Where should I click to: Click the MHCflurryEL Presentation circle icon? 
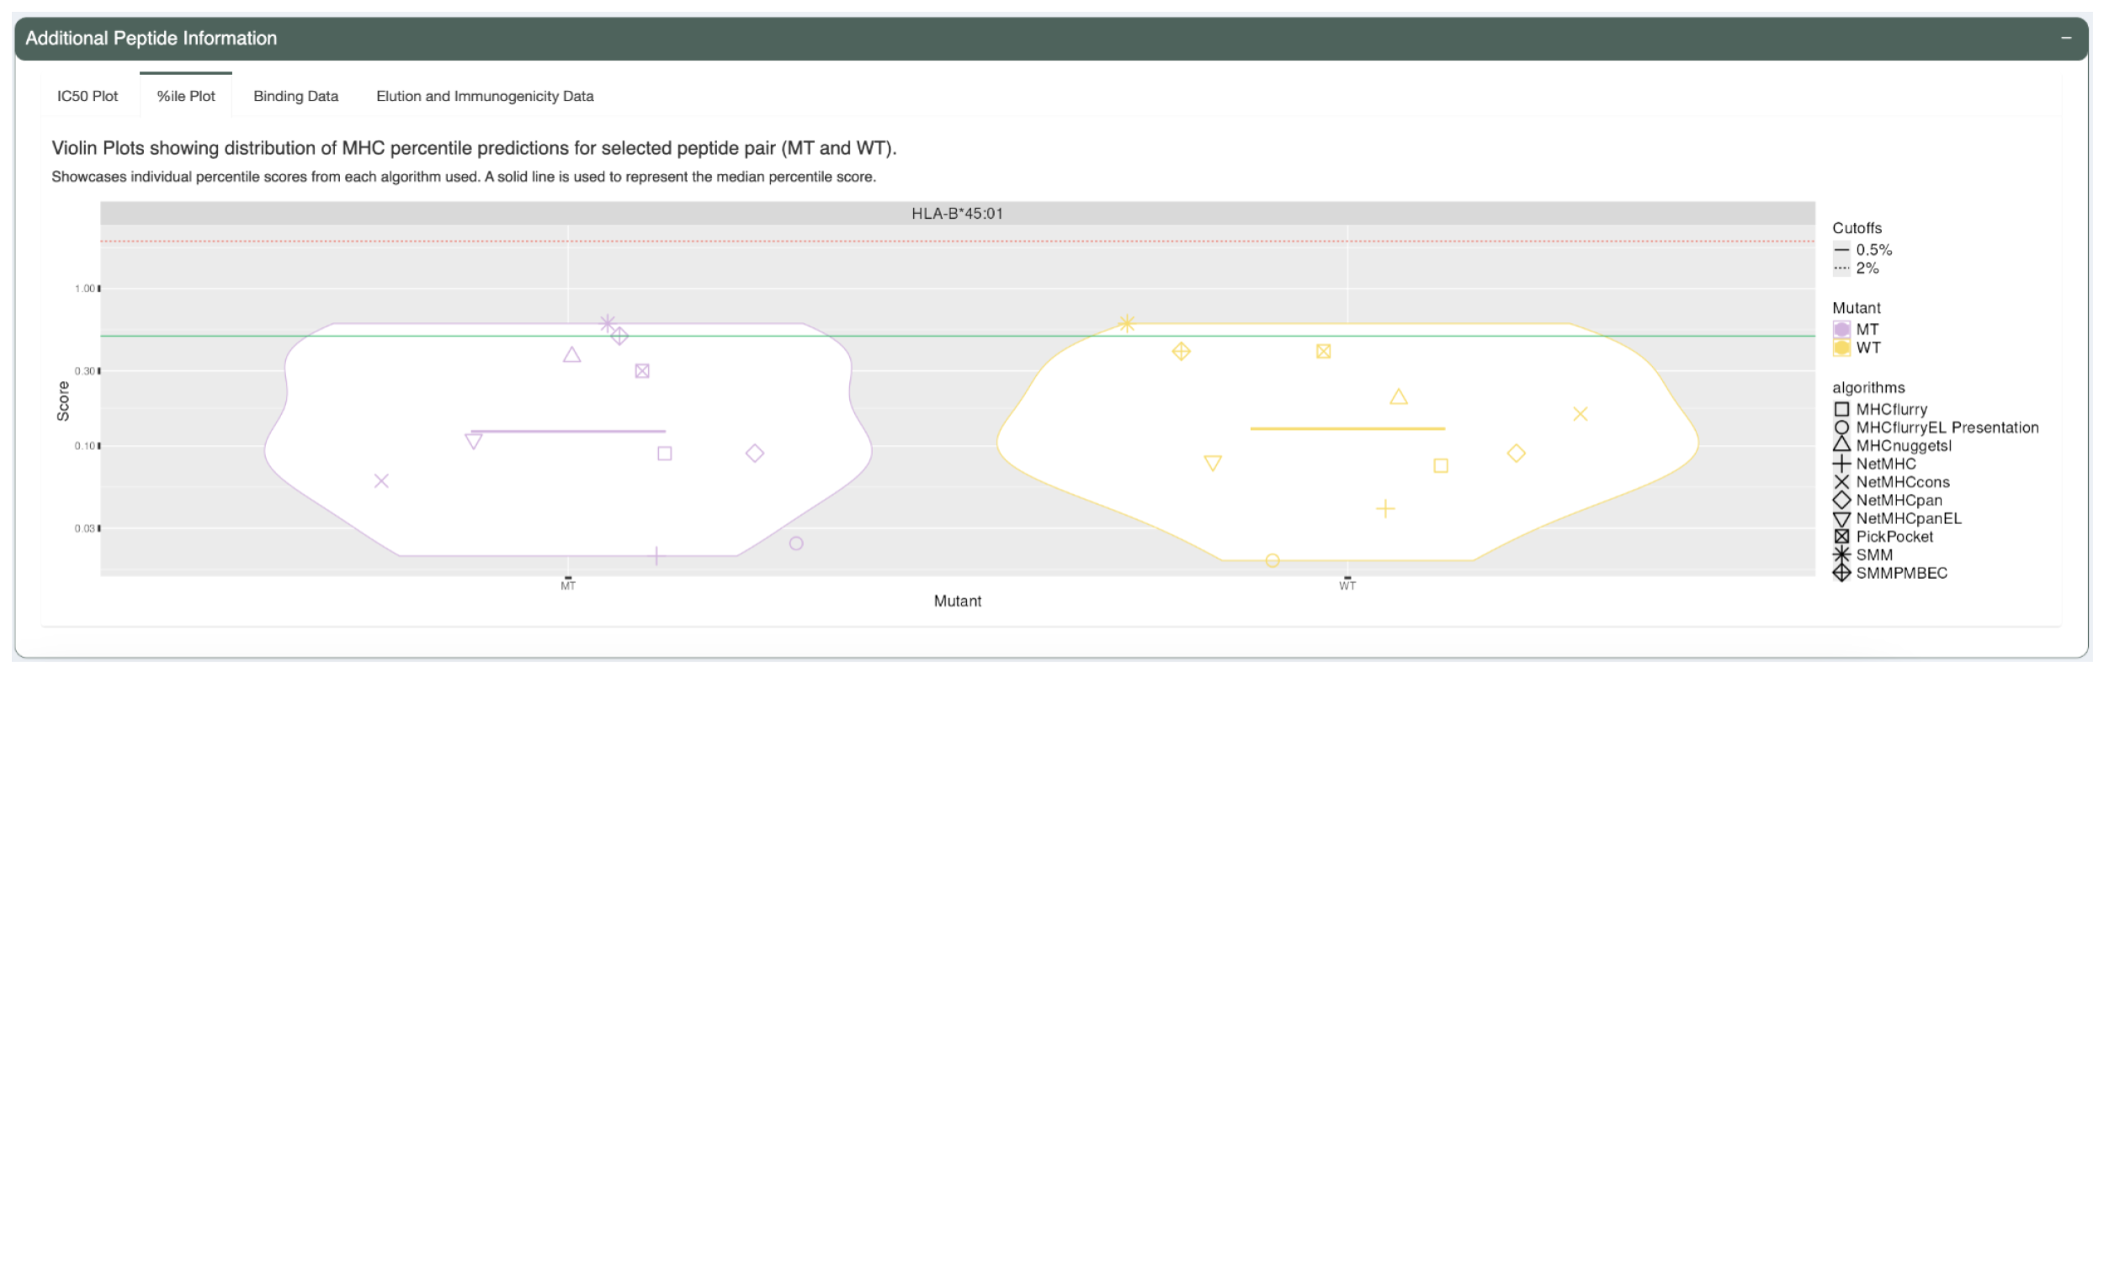[x=1842, y=427]
